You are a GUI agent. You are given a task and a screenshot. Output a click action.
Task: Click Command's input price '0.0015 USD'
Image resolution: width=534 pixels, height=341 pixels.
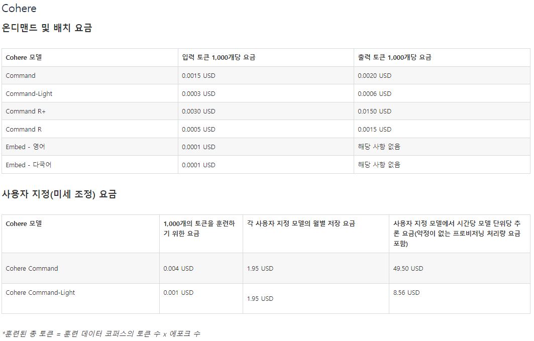click(198, 75)
